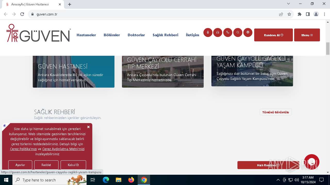The width and height of the screenshot is (330, 185).
Task: Toggle Chrome side panel icon
Action: click(308, 14)
